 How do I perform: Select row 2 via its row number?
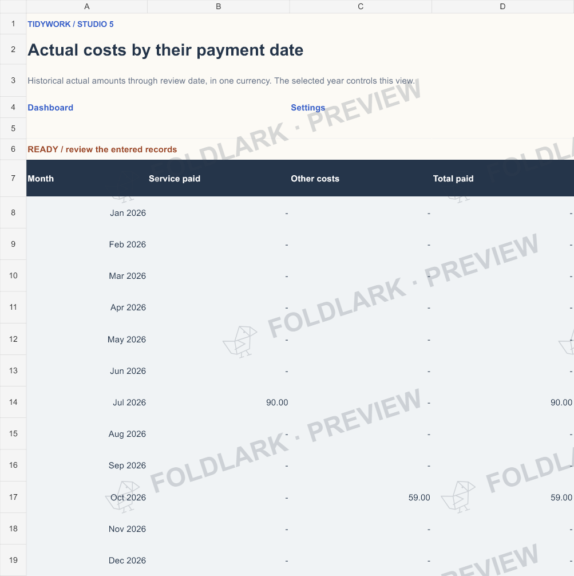pos(13,49)
